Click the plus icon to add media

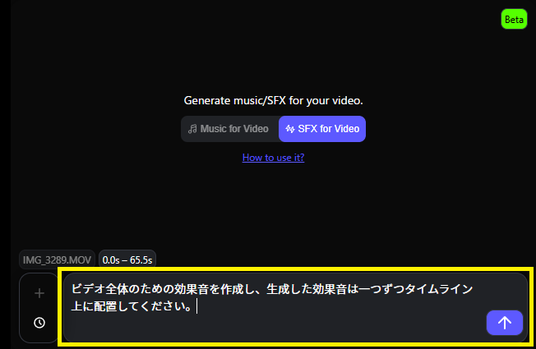click(x=39, y=293)
